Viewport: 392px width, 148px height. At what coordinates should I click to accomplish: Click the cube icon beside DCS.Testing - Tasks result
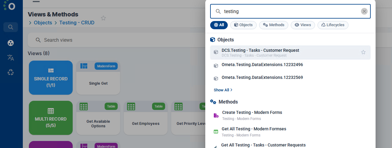pos(216,52)
